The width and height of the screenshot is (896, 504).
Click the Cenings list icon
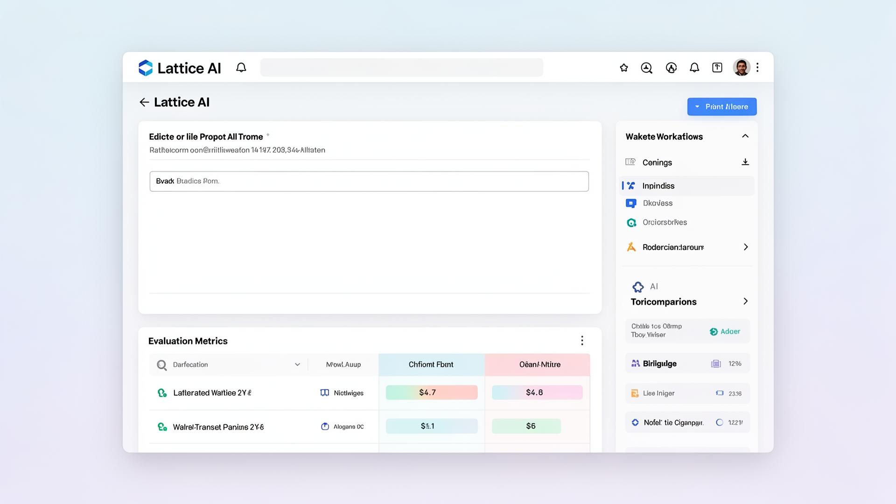click(x=630, y=162)
